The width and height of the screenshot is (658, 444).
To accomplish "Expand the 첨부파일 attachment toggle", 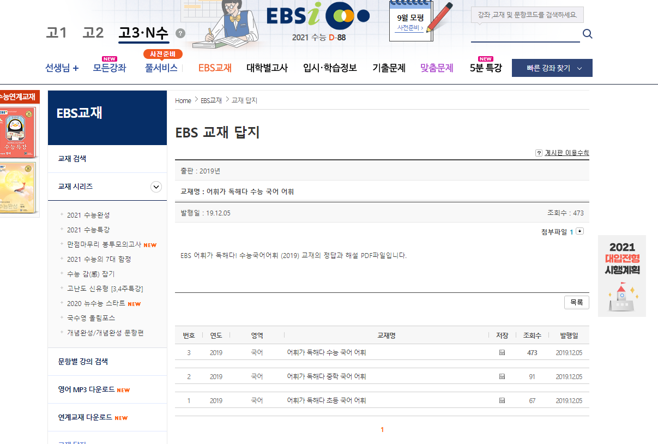I will pyautogui.click(x=579, y=231).
